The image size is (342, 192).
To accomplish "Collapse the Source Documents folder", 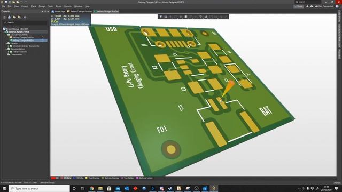I will click(6, 35).
